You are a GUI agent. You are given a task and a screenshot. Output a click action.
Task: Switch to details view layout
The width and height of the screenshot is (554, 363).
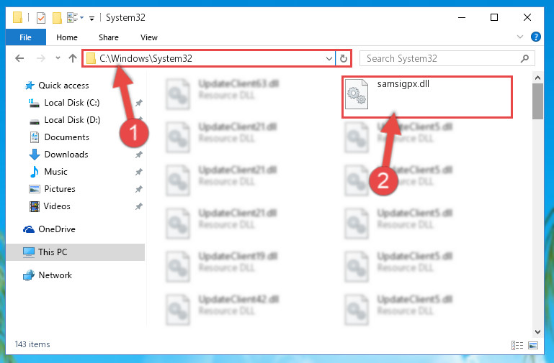(x=517, y=345)
